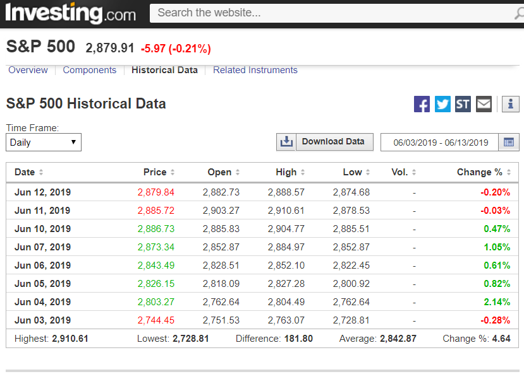This screenshot has height=379, width=524.
Task: Share on Twitter icon
Action: coord(442,104)
